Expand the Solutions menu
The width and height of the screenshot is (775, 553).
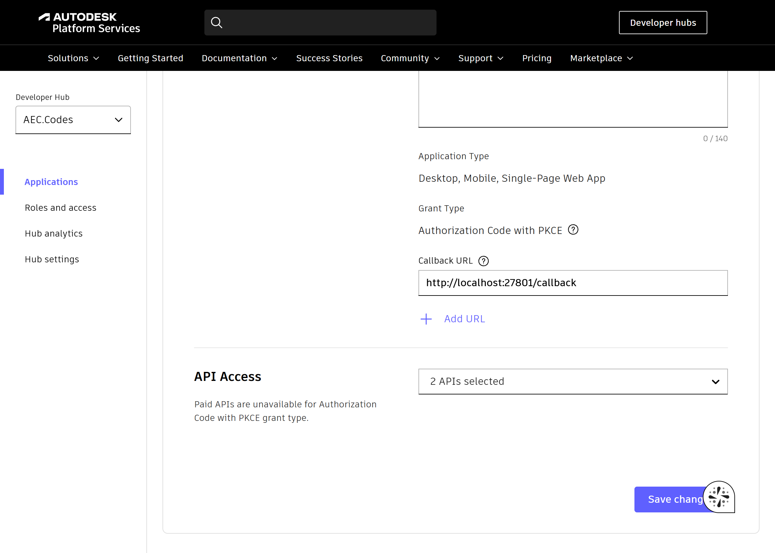point(73,58)
